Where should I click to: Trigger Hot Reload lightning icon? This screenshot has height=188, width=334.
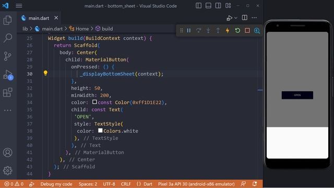point(228,30)
